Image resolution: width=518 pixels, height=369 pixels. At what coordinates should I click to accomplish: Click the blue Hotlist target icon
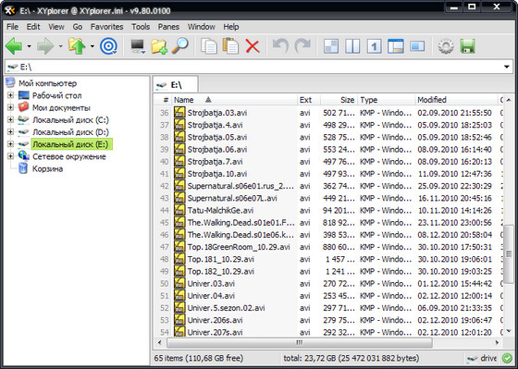[108, 46]
